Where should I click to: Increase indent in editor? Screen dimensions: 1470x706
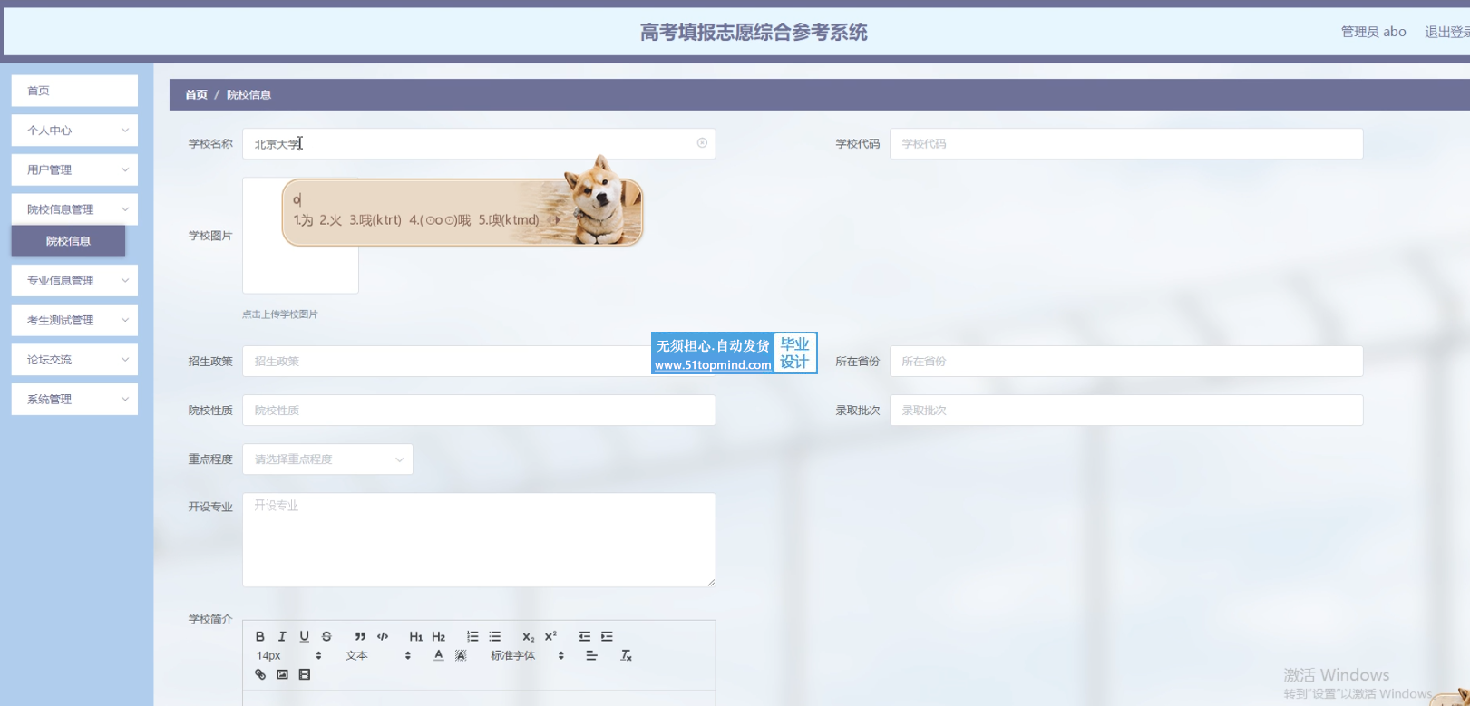(x=607, y=636)
